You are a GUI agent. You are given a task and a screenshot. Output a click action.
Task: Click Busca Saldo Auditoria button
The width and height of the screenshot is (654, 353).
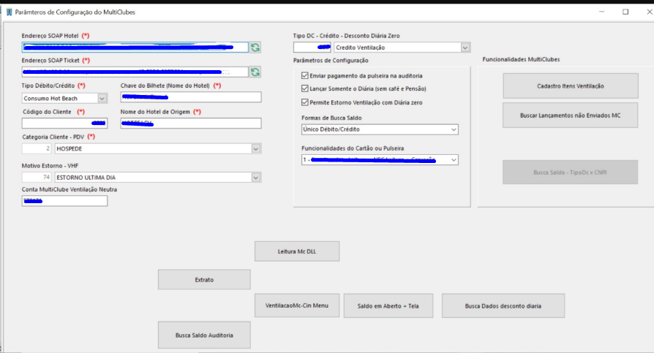[204, 335]
